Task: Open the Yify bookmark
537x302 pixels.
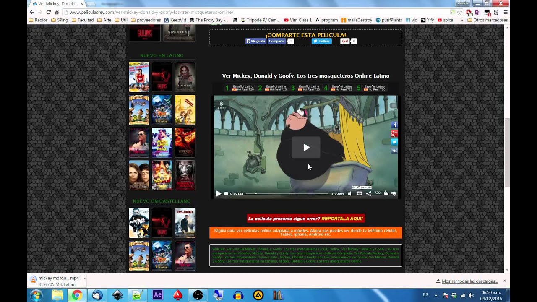Action: (x=428, y=20)
